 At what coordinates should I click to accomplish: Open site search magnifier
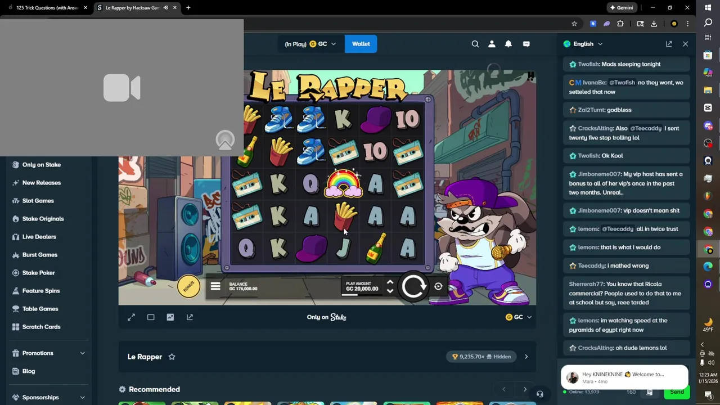pyautogui.click(x=475, y=44)
